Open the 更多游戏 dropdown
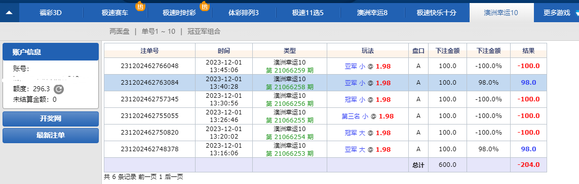Screen dimensions: 579x184 pos(557,13)
